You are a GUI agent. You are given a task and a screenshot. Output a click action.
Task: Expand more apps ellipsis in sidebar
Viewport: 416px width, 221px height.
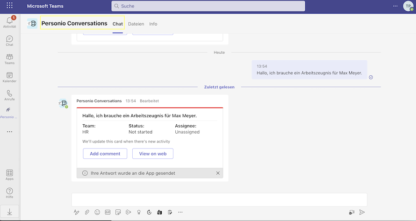[9, 132]
